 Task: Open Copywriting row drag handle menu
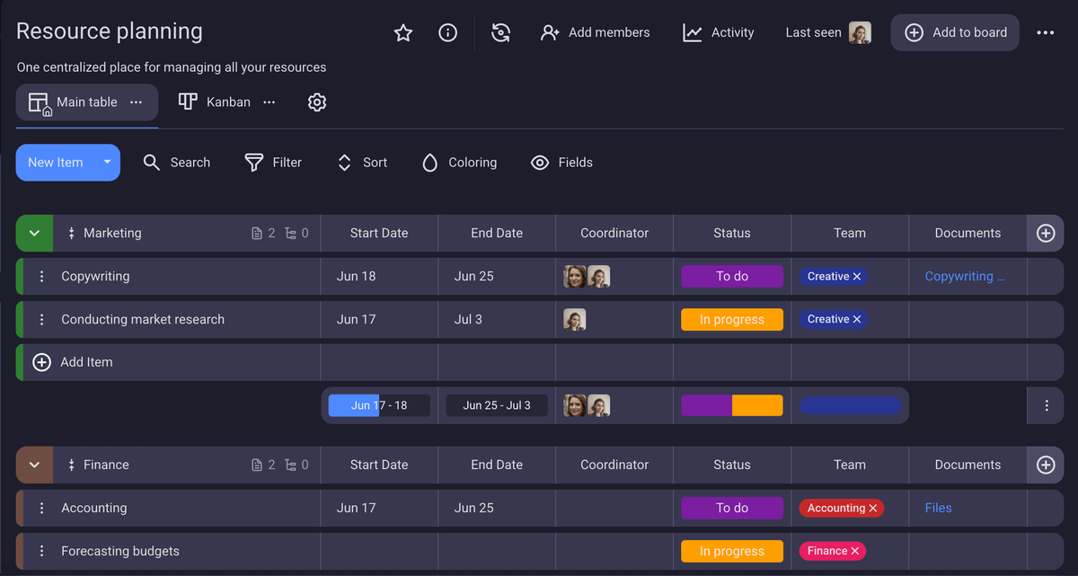(41, 277)
